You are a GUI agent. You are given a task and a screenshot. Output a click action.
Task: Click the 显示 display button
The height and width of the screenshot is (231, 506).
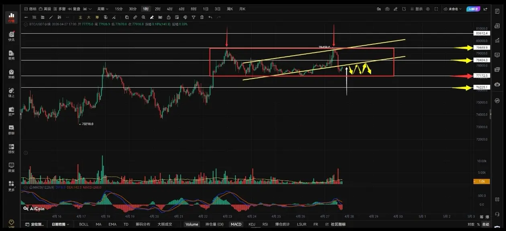tap(416, 9)
